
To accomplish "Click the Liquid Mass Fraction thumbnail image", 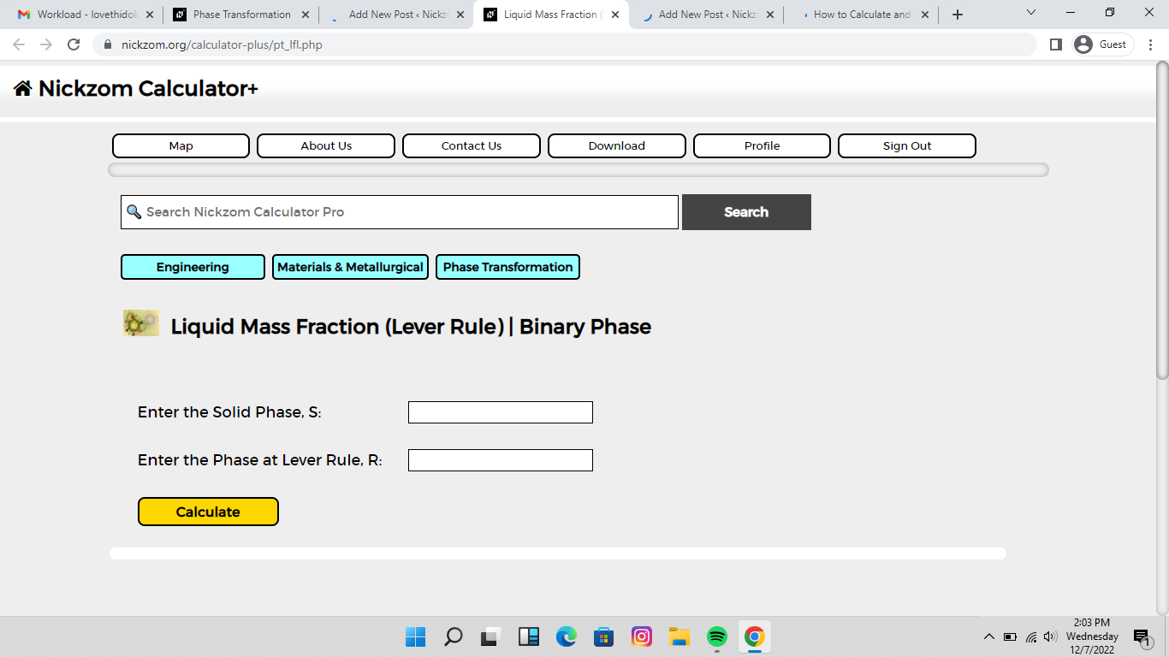I will pos(141,323).
